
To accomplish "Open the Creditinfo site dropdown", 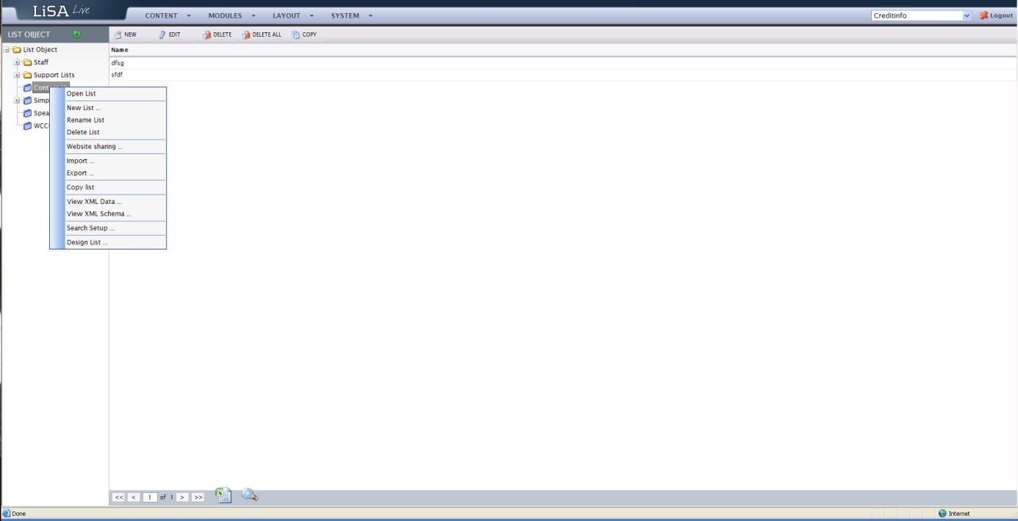I will pyautogui.click(x=967, y=15).
